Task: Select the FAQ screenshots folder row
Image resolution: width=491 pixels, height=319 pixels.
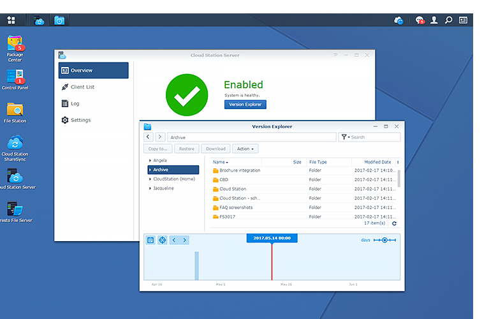Action: pyautogui.click(x=236, y=207)
